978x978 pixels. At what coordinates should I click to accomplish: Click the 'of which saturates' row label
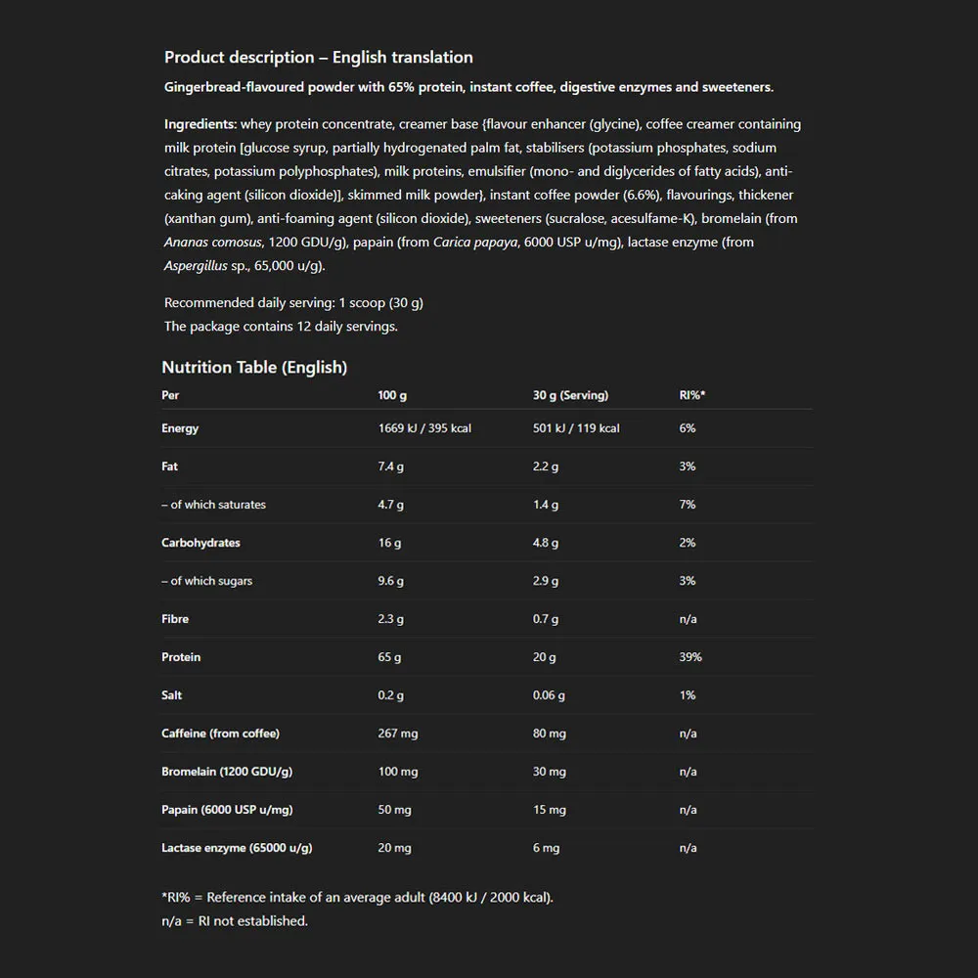pos(213,504)
